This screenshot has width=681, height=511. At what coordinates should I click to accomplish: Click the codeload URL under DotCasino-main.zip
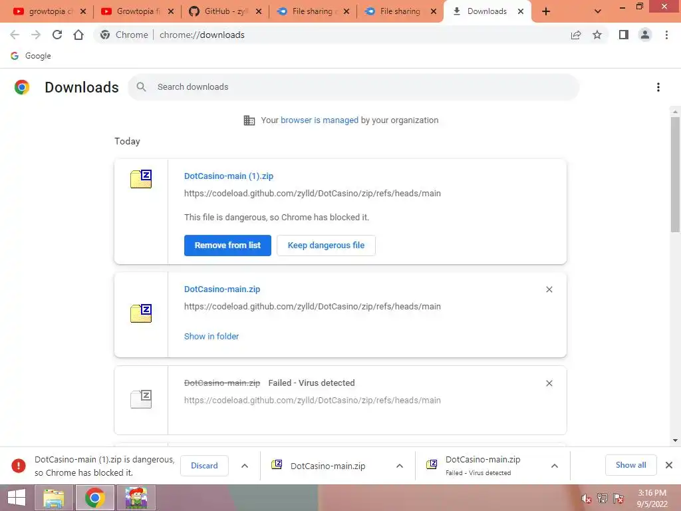313,306
